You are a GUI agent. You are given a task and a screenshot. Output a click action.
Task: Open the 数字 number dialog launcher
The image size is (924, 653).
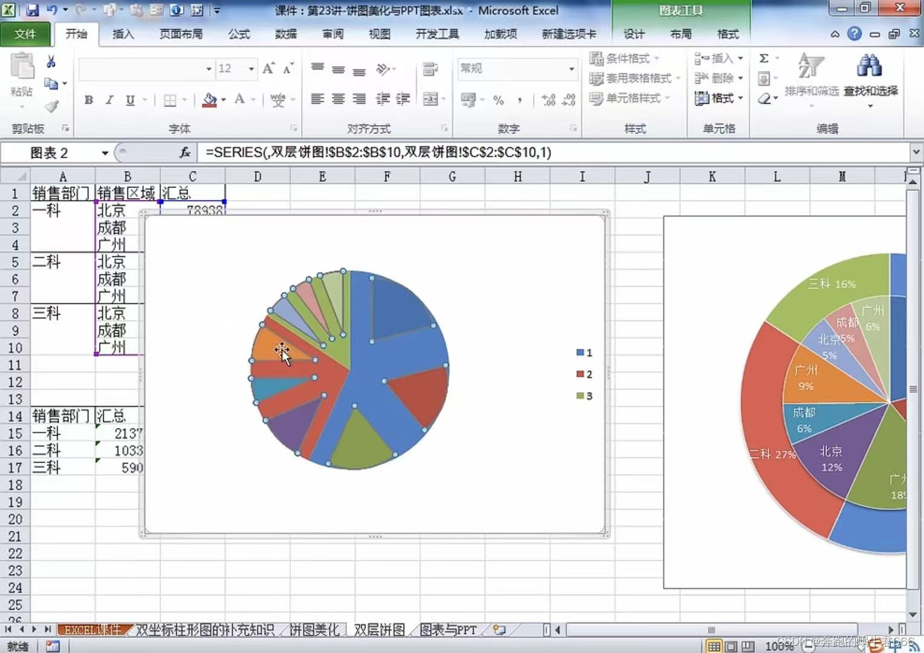point(573,128)
